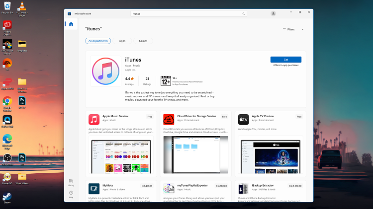The width and height of the screenshot is (373, 209).
Task: Open the Home tab in Microsoft Store sidebar
Action: 71,24
